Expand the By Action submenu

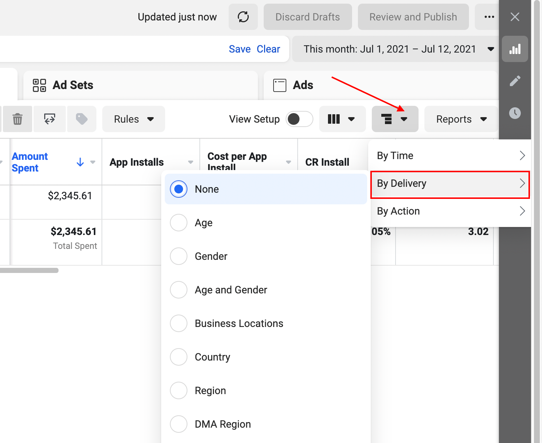coord(451,211)
